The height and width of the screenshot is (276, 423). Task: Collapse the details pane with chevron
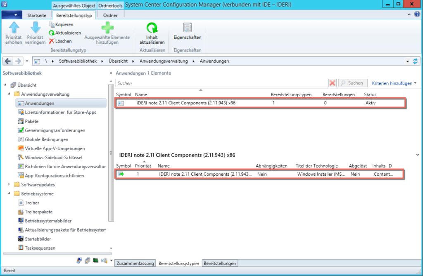tap(418, 155)
